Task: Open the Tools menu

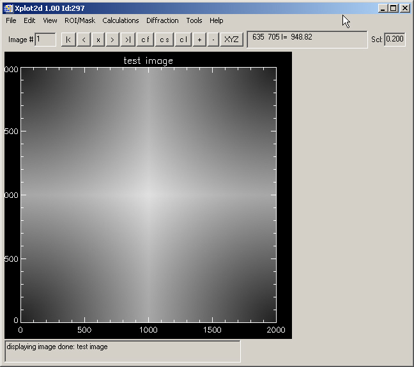Action: [194, 20]
